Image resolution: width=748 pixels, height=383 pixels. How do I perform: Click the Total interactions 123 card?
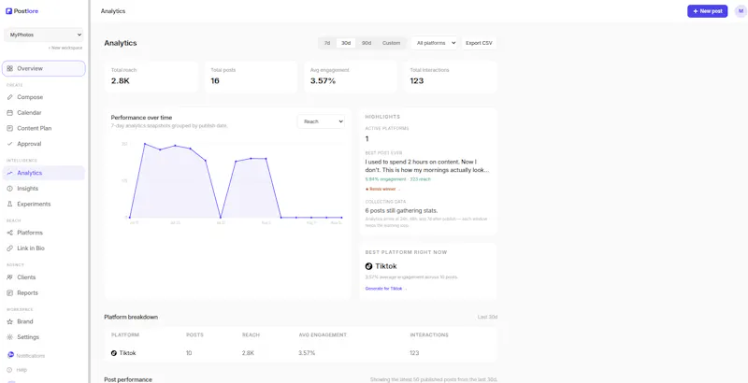point(450,77)
